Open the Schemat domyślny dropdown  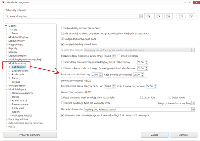pyautogui.click(x=141, y=16)
